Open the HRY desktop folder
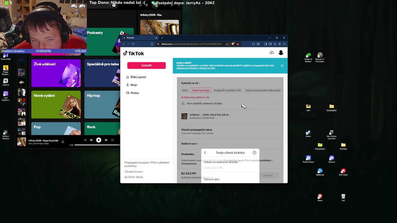Screen dimensions: 397x223 pyautogui.click(x=308, y=108)
